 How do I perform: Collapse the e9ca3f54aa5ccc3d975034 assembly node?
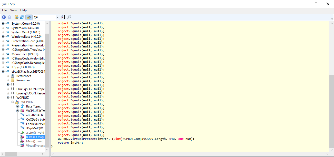click(x=3, y=72)
